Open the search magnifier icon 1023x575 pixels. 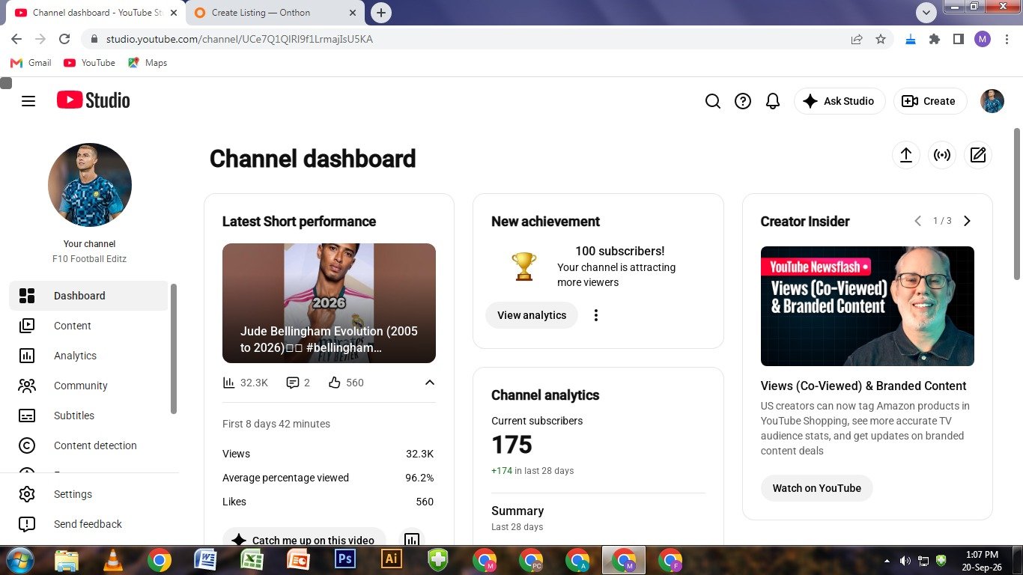(x=713, y=101)
